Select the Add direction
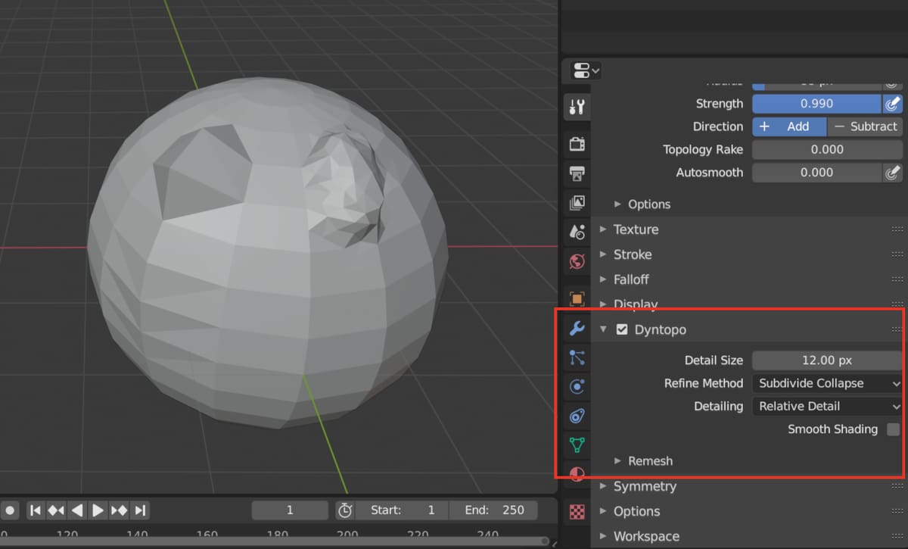 click(x=789, y=126)
